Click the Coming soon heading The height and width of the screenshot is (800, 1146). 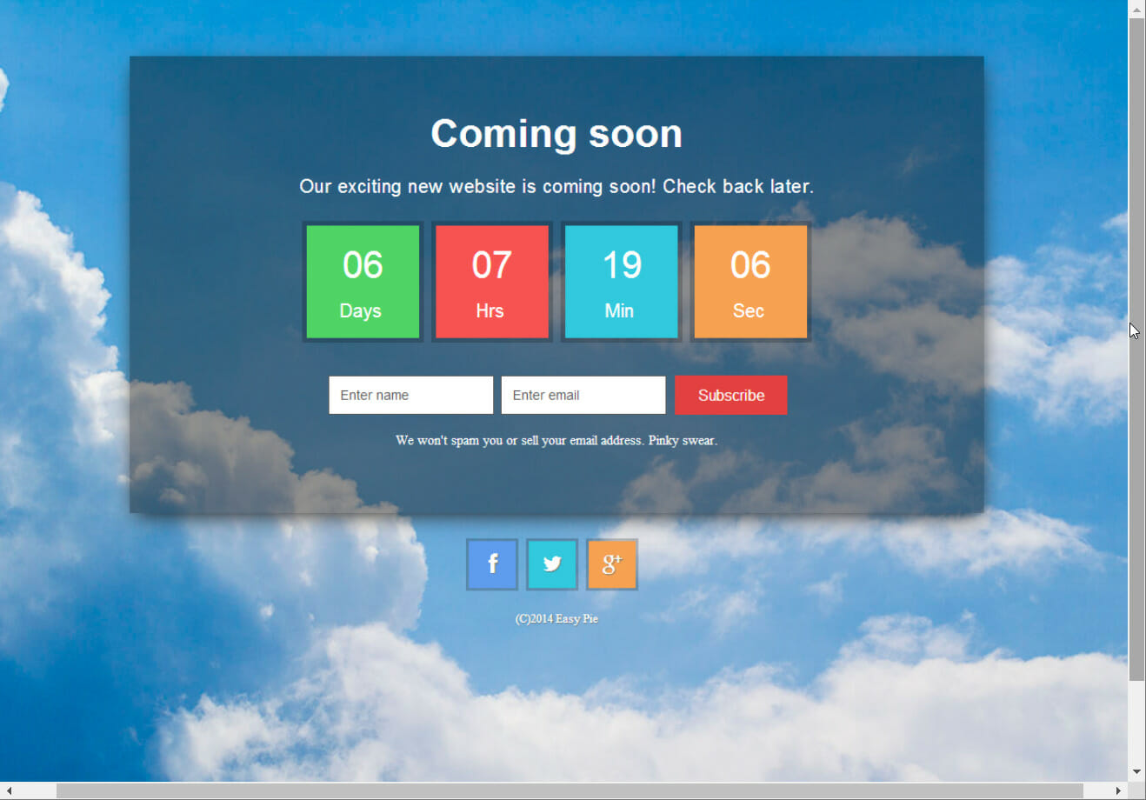[556, 134]
